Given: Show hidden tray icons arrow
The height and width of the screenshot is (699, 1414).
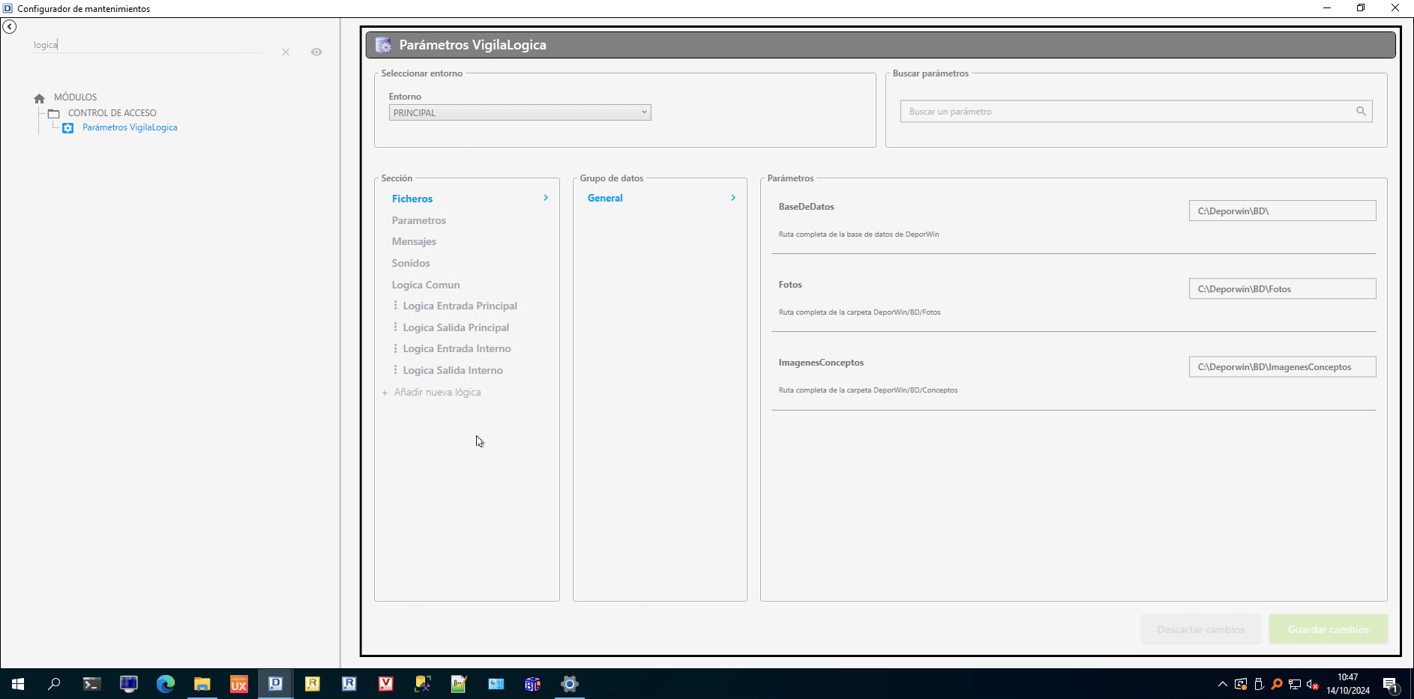Looking at the screenshot, I should click(1222, 684).
